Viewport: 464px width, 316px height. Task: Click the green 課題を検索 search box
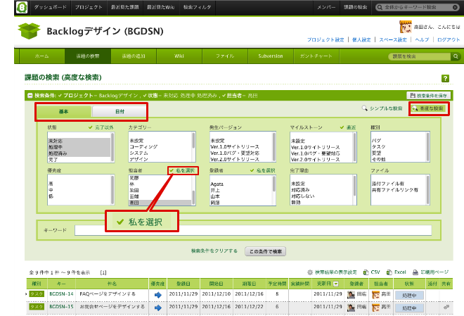coord(420,56)
